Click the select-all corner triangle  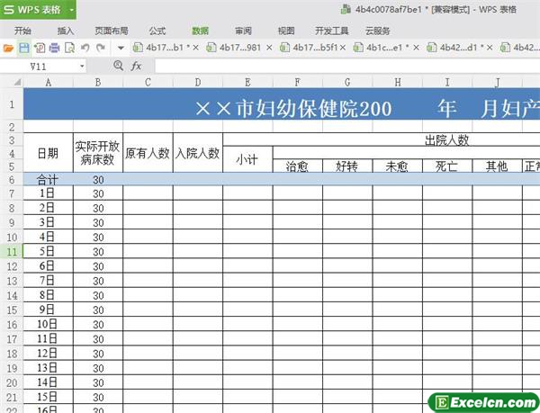(x=17, y=82)
